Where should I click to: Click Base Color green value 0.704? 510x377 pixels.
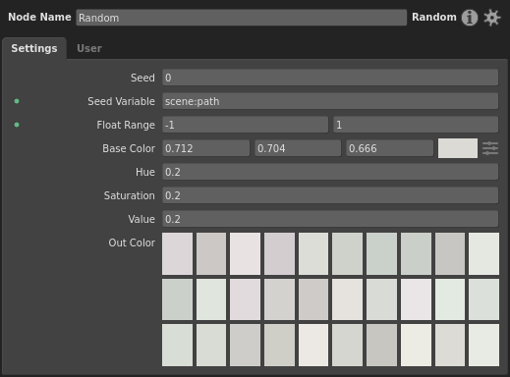298,148
